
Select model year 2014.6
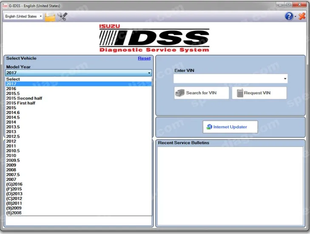[79, 113]
